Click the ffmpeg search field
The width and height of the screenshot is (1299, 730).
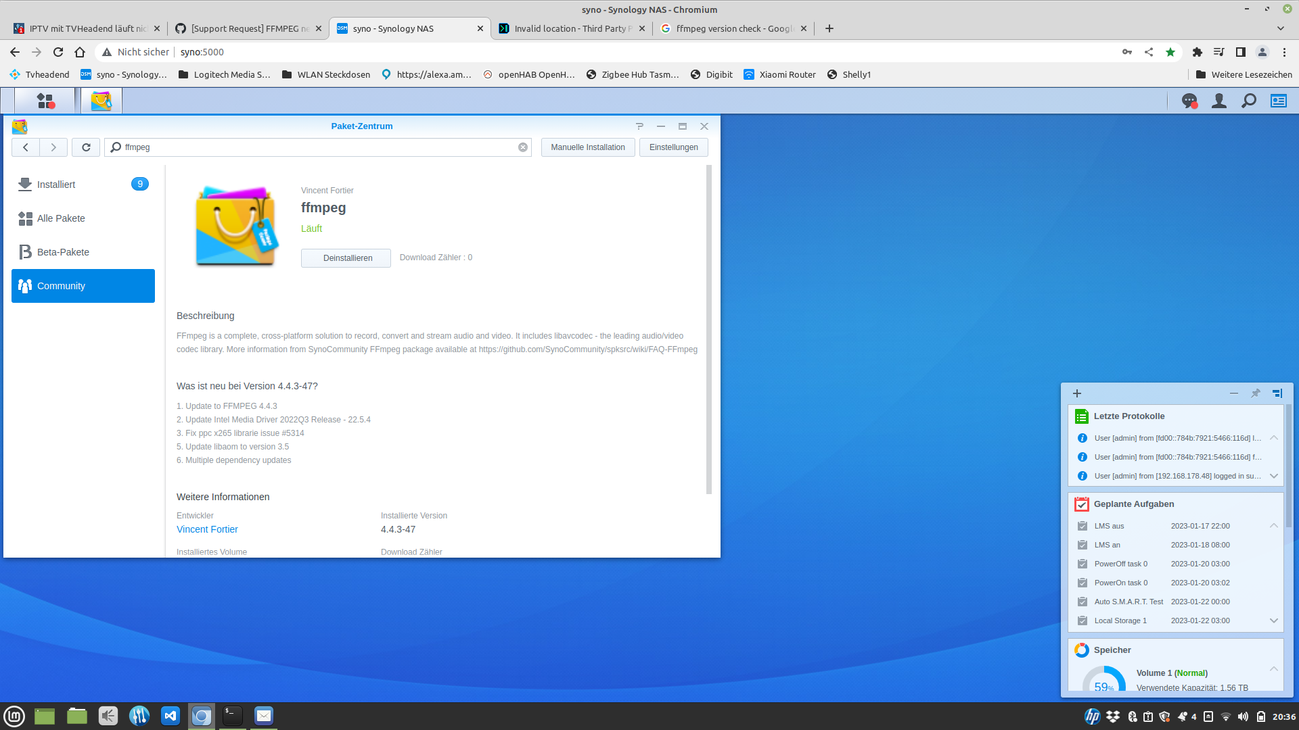pyautogui.click(x=318, y=147)
